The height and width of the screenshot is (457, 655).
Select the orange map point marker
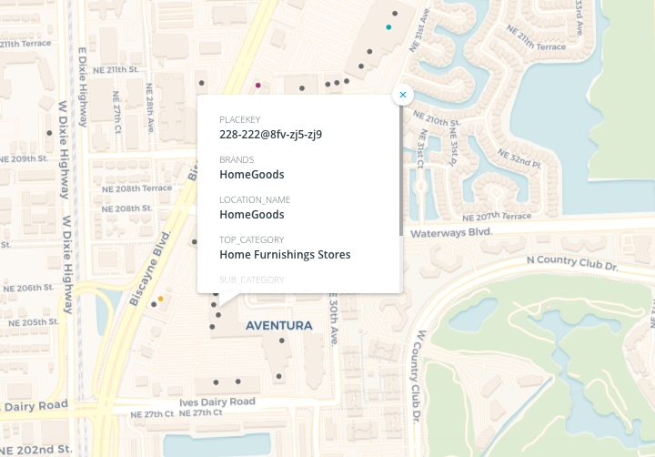point(161,299)
